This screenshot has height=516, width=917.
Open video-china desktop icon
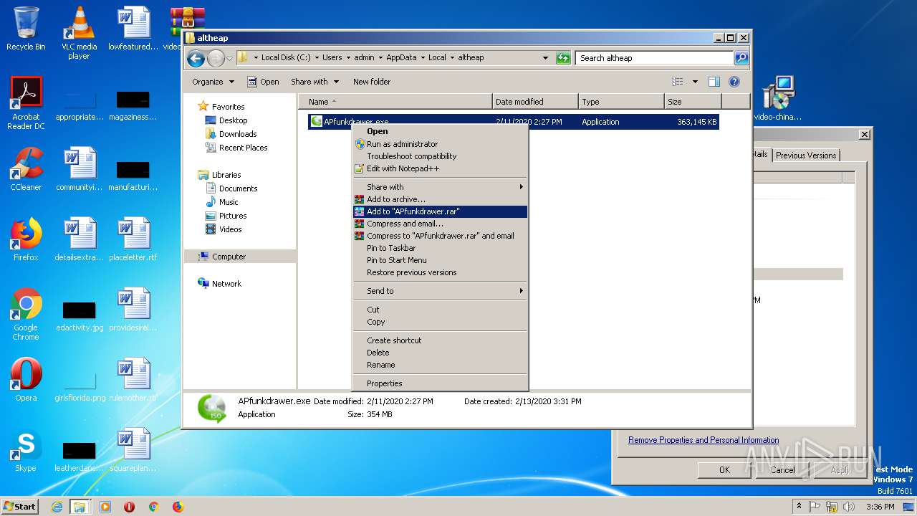click(777, 99)
